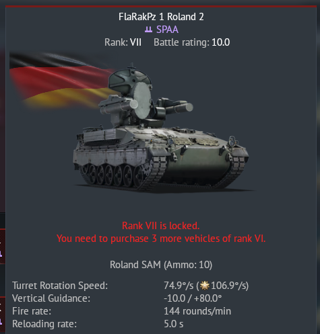This screenshot has height=334, width=320.
Task: Click the Battle rating 10.0 value
Action: click(x=220, y=42)
